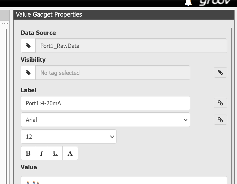Click the Value format input field
The width and height of the screenshot is (237, 184).
pos(124,180)
